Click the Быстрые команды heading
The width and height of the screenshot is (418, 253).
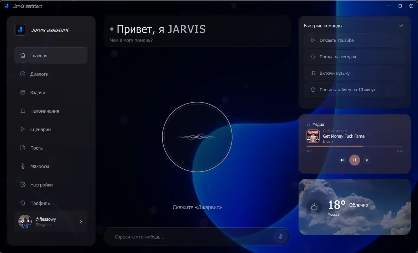pyautogui.click(x=323, y=26)
